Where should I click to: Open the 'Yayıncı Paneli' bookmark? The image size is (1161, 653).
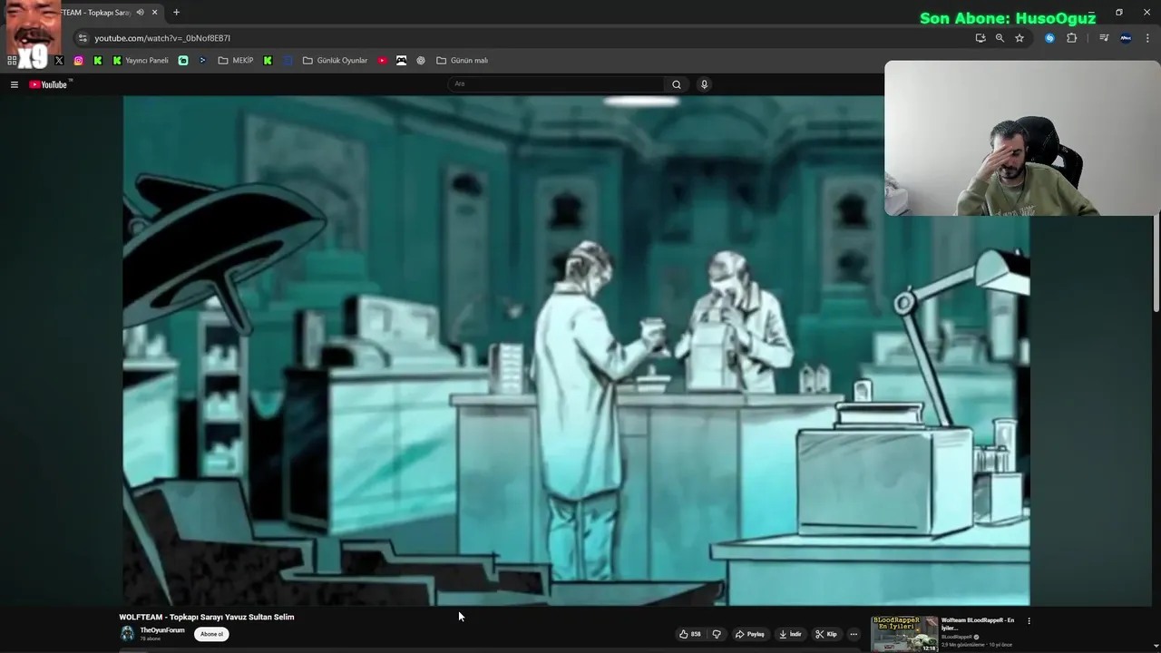pyautogui.click(x=141, y=61)
